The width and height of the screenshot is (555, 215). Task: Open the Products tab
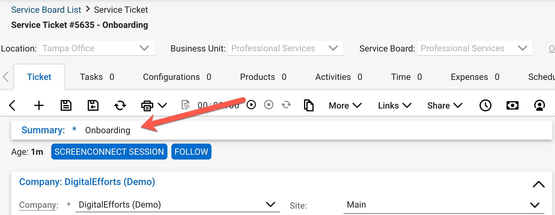[x=263, y=77]
